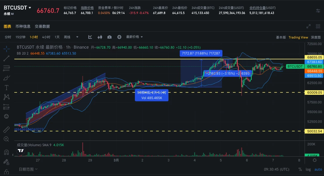The height and width of the screenshot is (176, 324).
Task: Click the 3月 date axis label
Action: pyautogui.click(x=116, y=160)
